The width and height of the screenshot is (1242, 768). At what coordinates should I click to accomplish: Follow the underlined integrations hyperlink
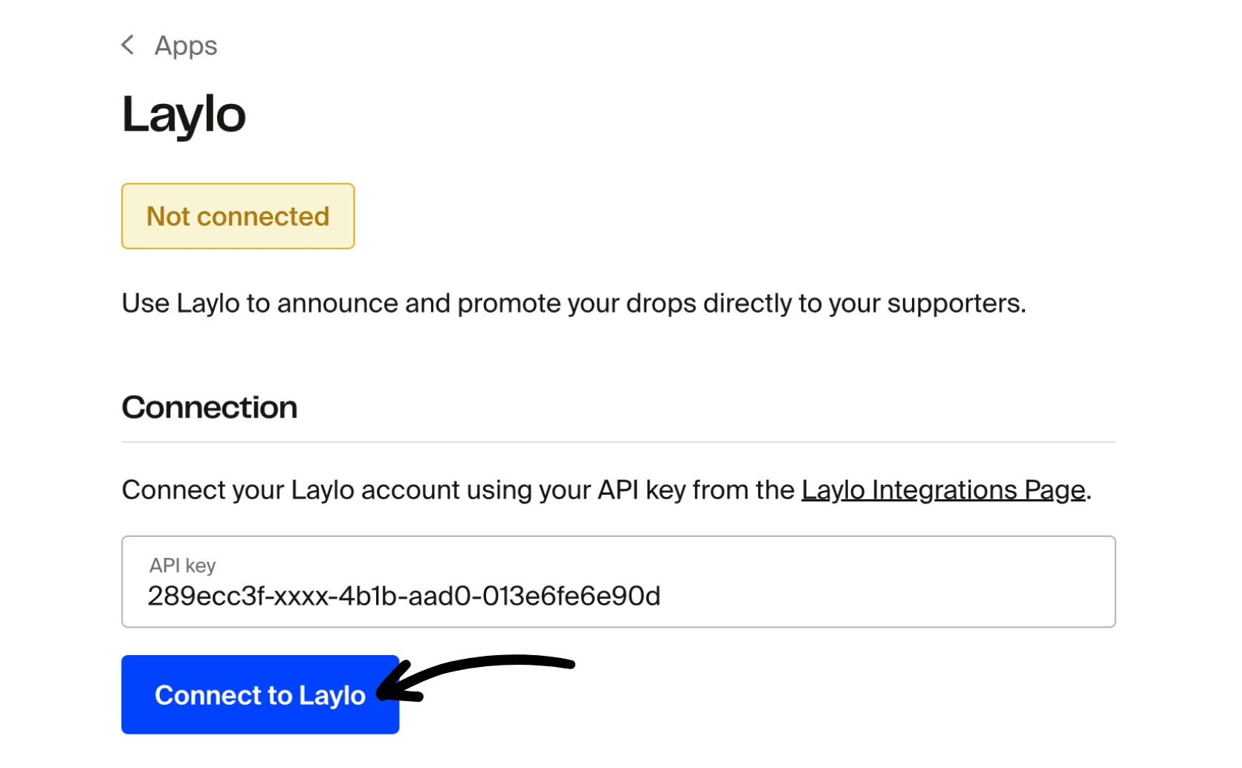941,490
